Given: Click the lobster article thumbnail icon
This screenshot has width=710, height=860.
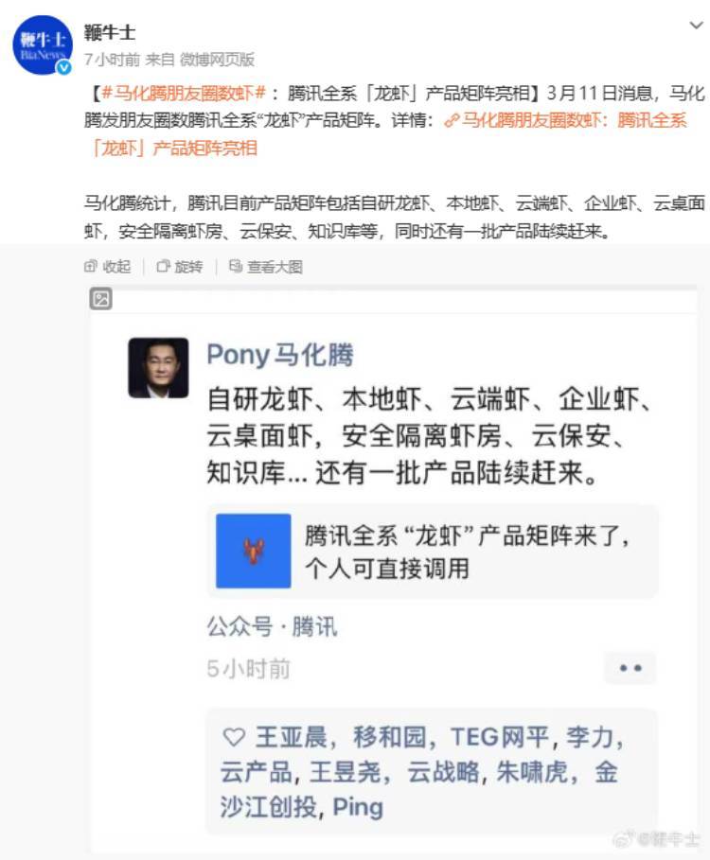Looking at the screenshot, I should click(x=254, y=551).
